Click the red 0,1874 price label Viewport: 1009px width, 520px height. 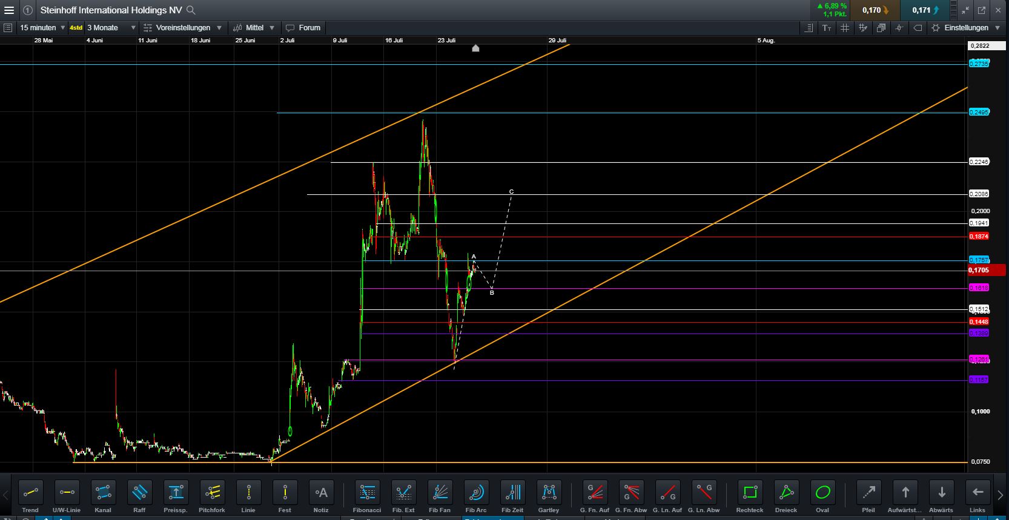[979, 236]
